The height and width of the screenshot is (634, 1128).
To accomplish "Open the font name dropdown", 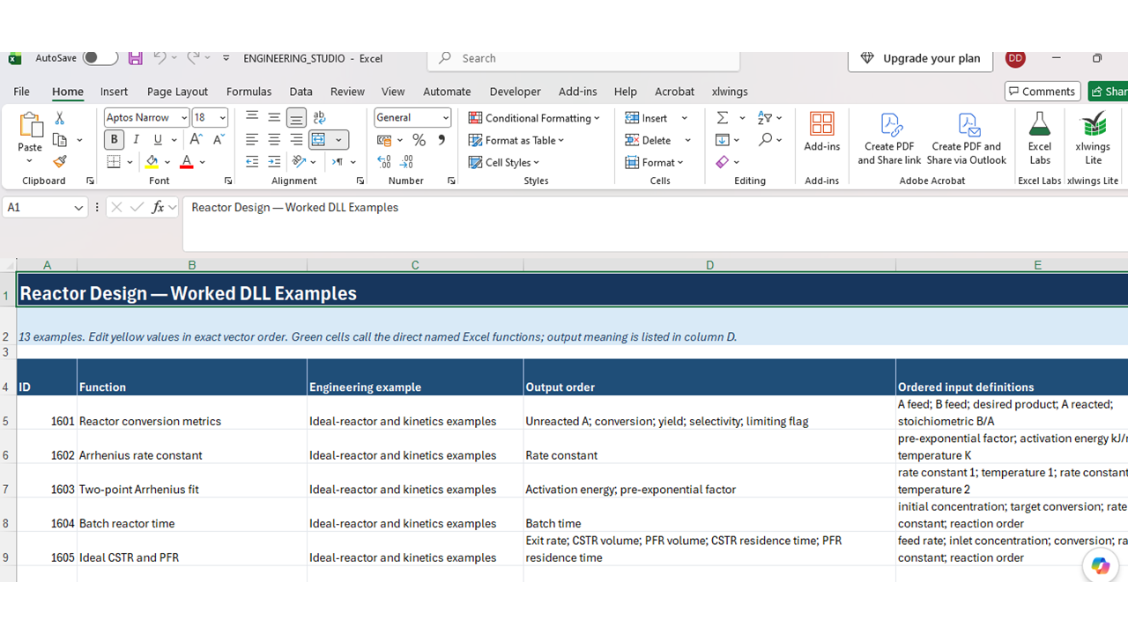I will coord(183,118).
